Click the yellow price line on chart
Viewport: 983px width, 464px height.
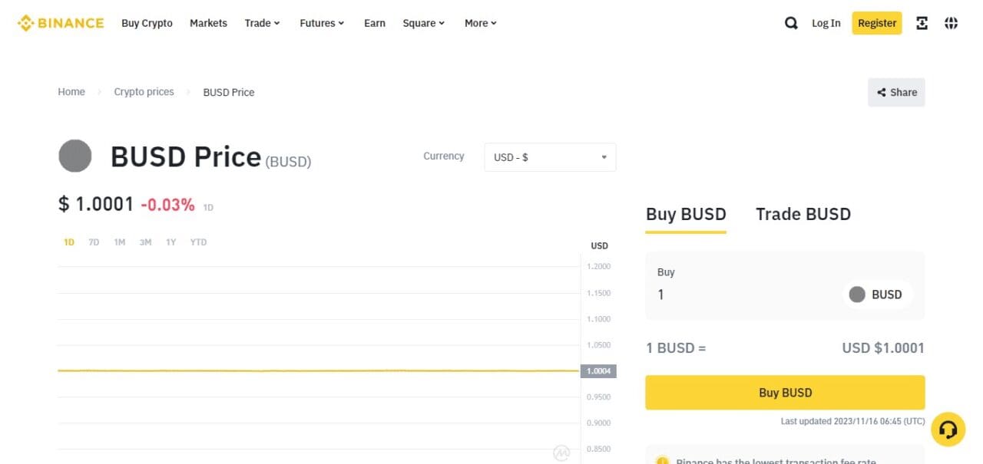[x=319, y=370]
